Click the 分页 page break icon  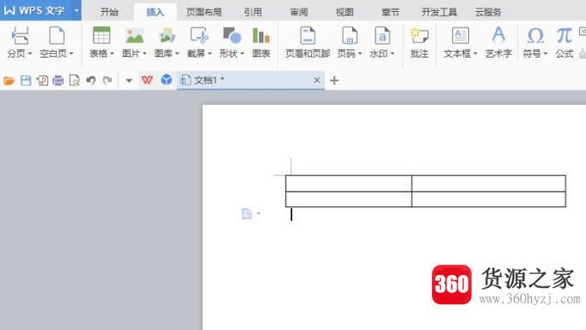[20, 36]
